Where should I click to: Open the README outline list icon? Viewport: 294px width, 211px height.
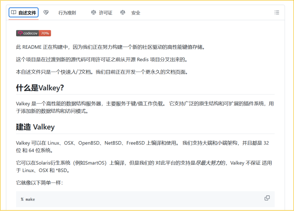click(x=277, y=13)
